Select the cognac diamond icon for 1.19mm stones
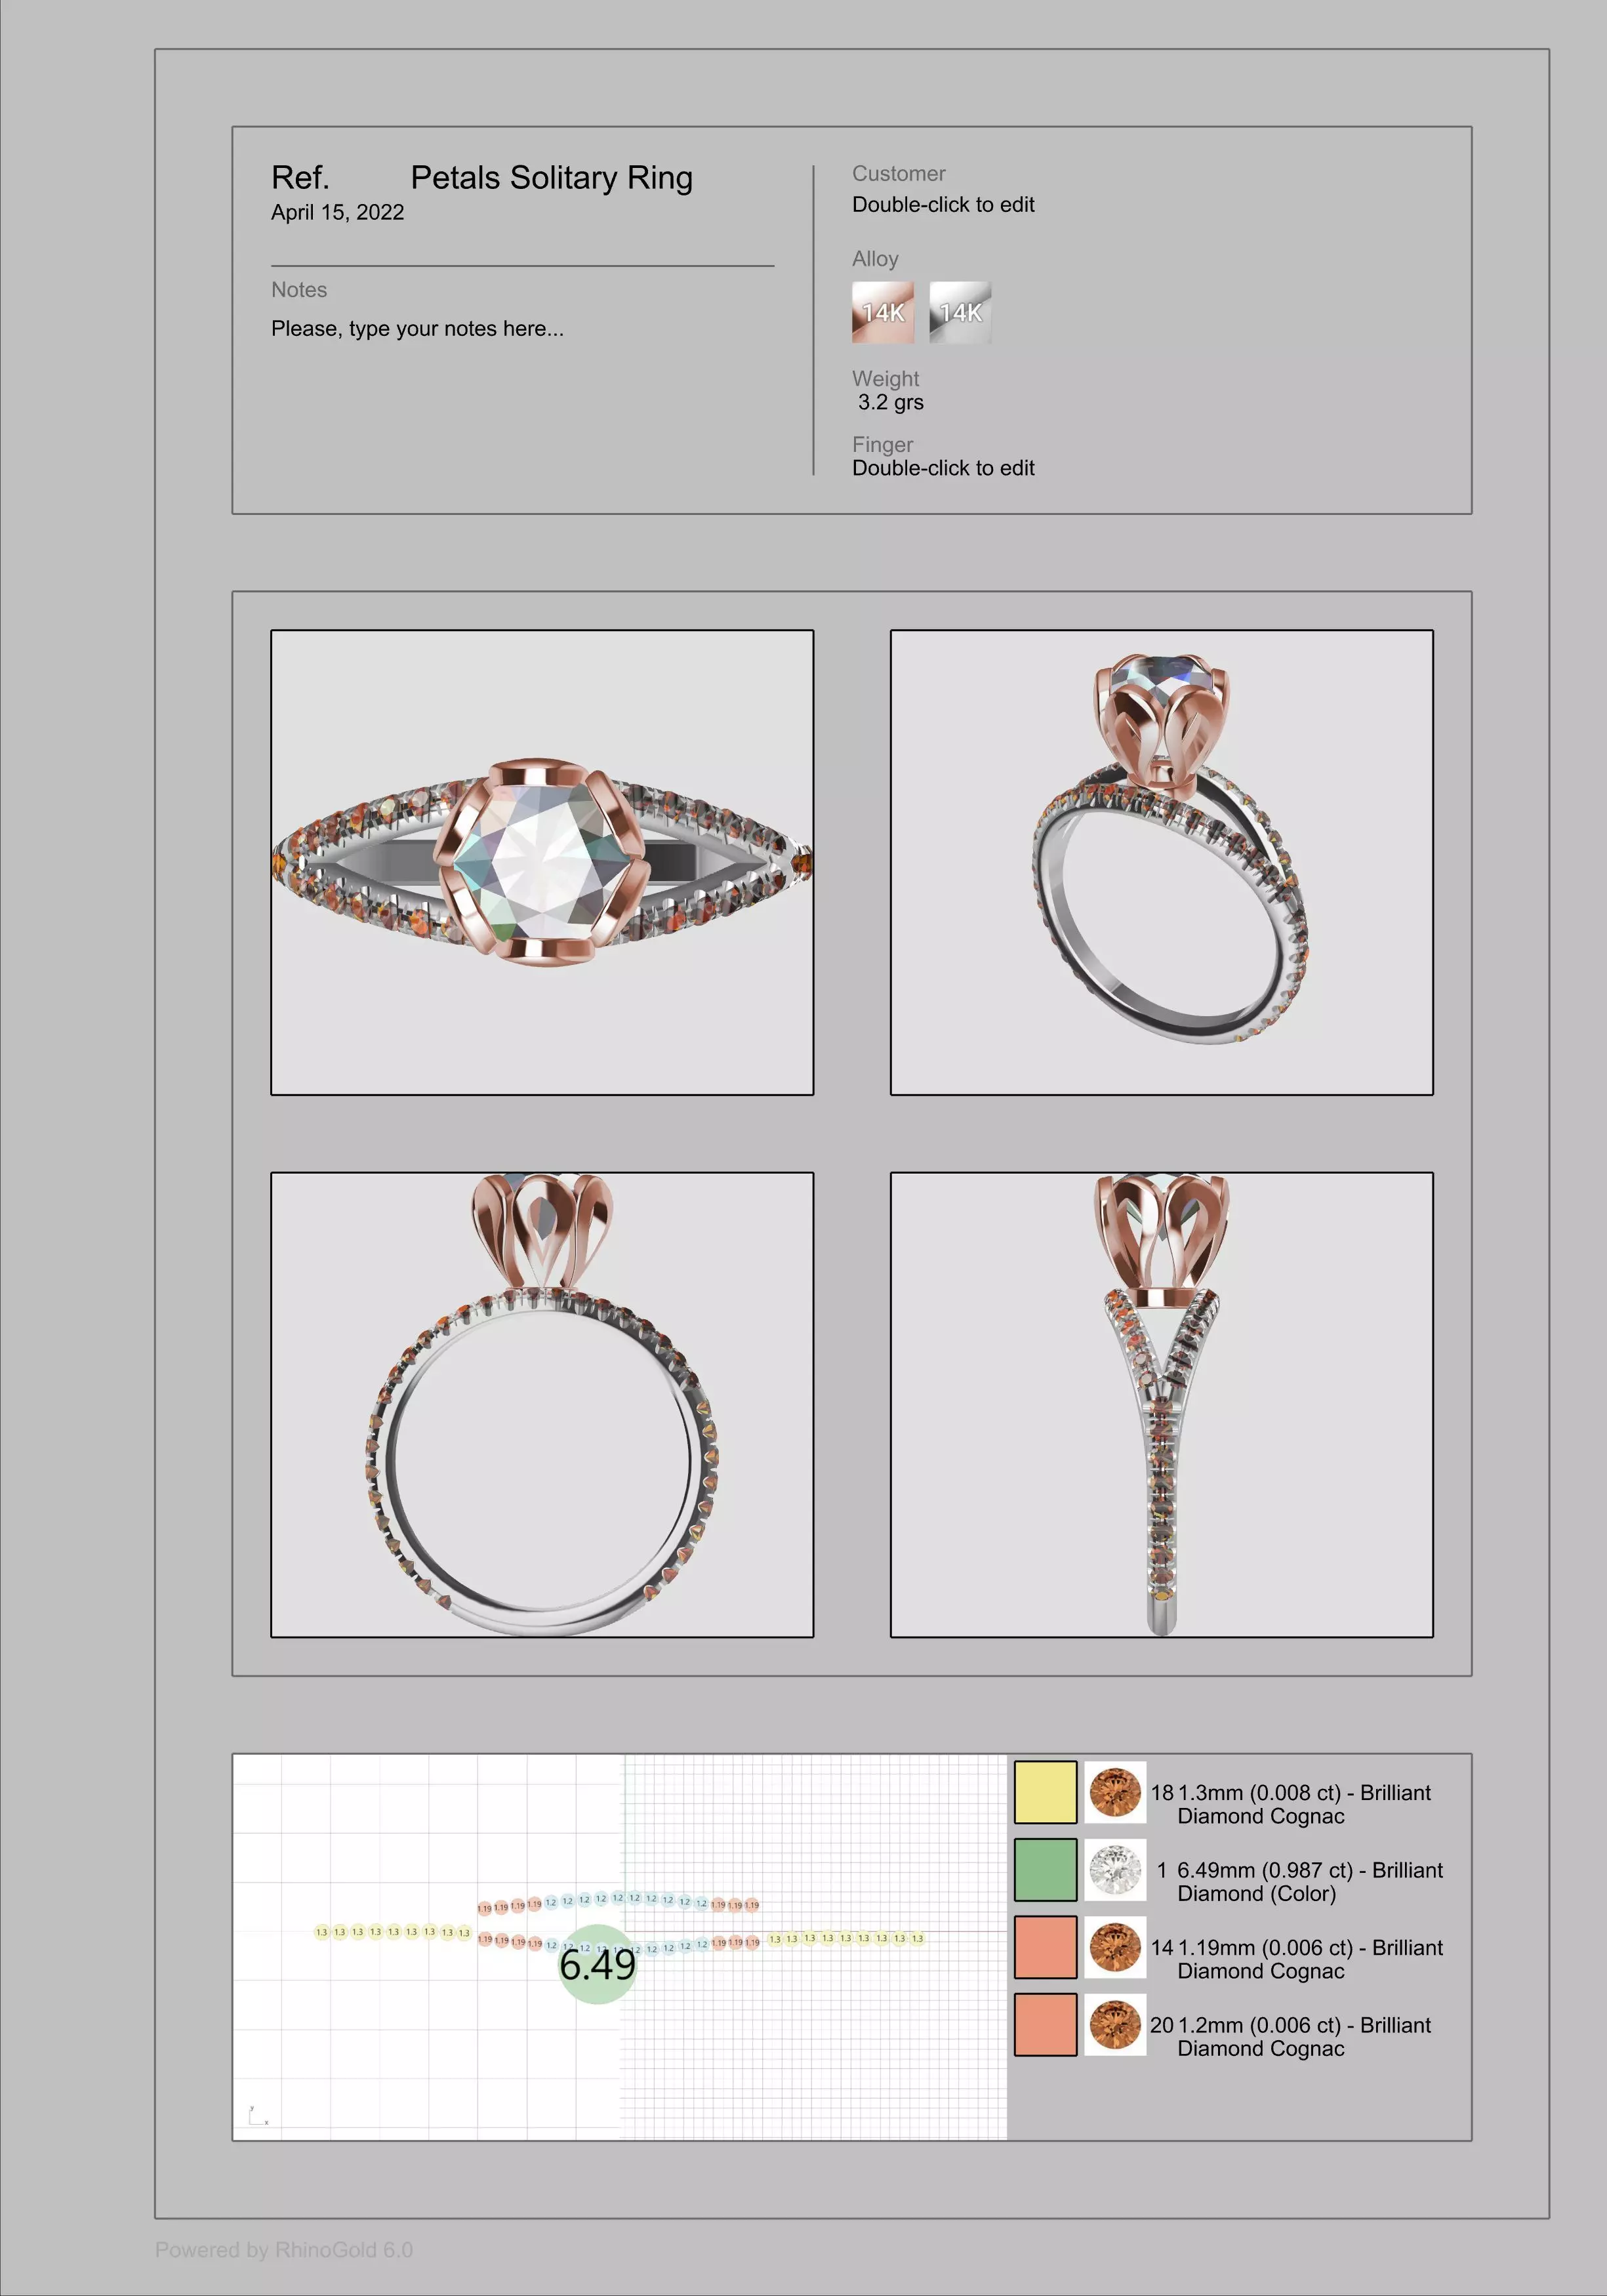The width and height of the screenshot is (1607, 2296). click(1115, 1947)
